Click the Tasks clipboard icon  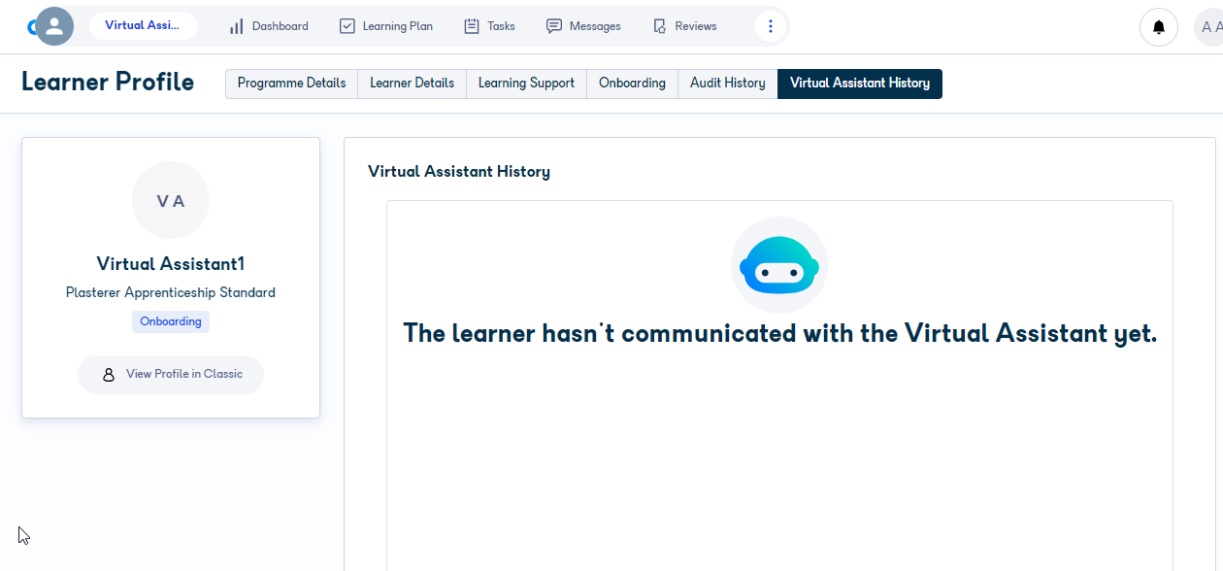pos(472,26)
